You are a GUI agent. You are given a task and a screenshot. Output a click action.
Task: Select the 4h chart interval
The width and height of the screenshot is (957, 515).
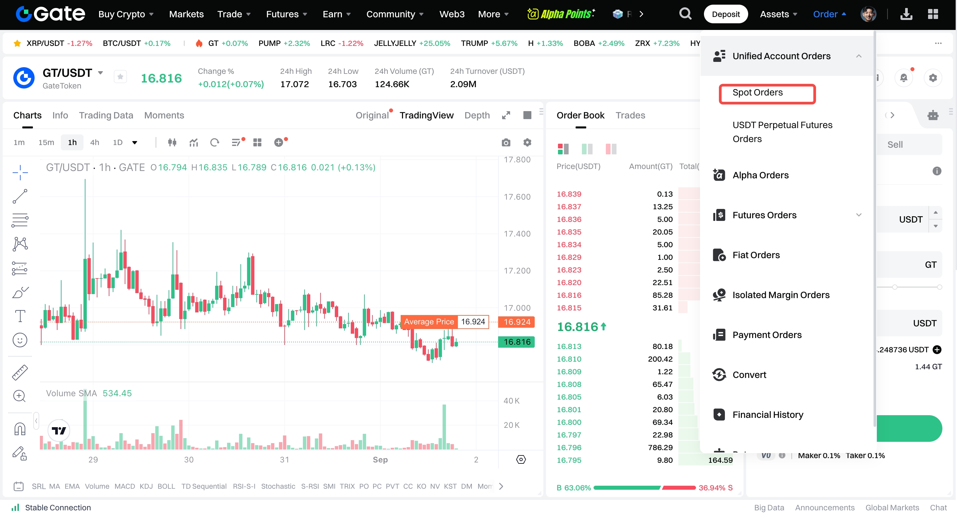pos(95,143)
